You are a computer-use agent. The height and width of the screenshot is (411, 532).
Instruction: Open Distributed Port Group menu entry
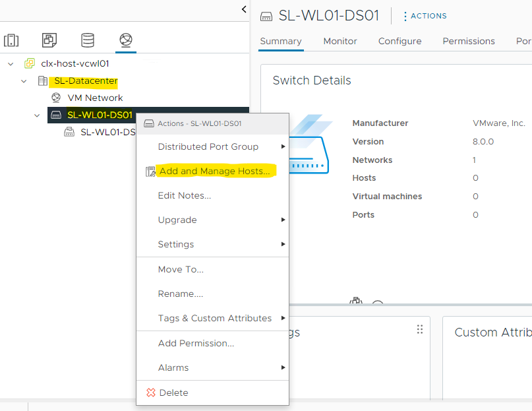click(x=213, y=146)
